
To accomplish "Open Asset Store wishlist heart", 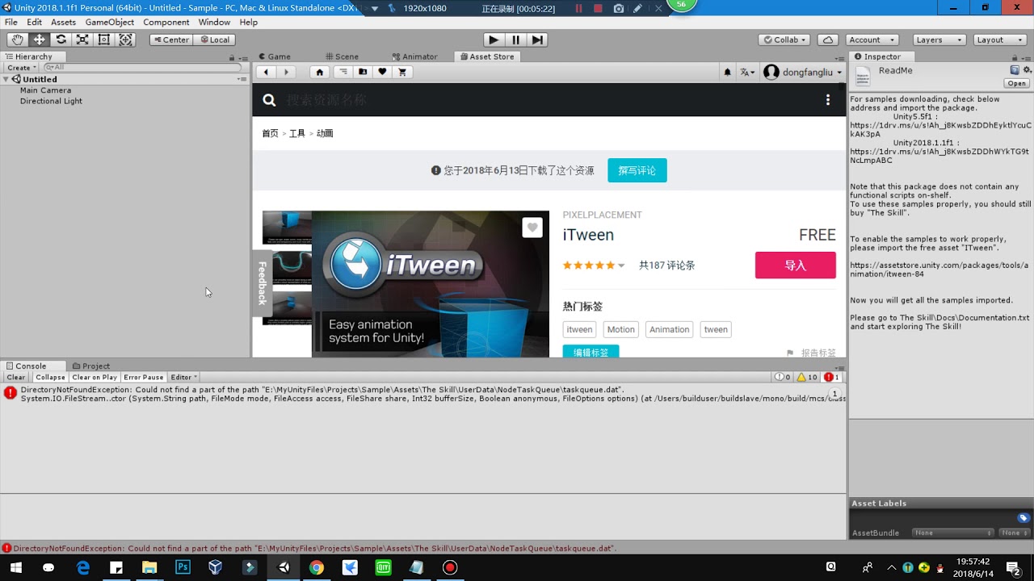I will [382, 72].
